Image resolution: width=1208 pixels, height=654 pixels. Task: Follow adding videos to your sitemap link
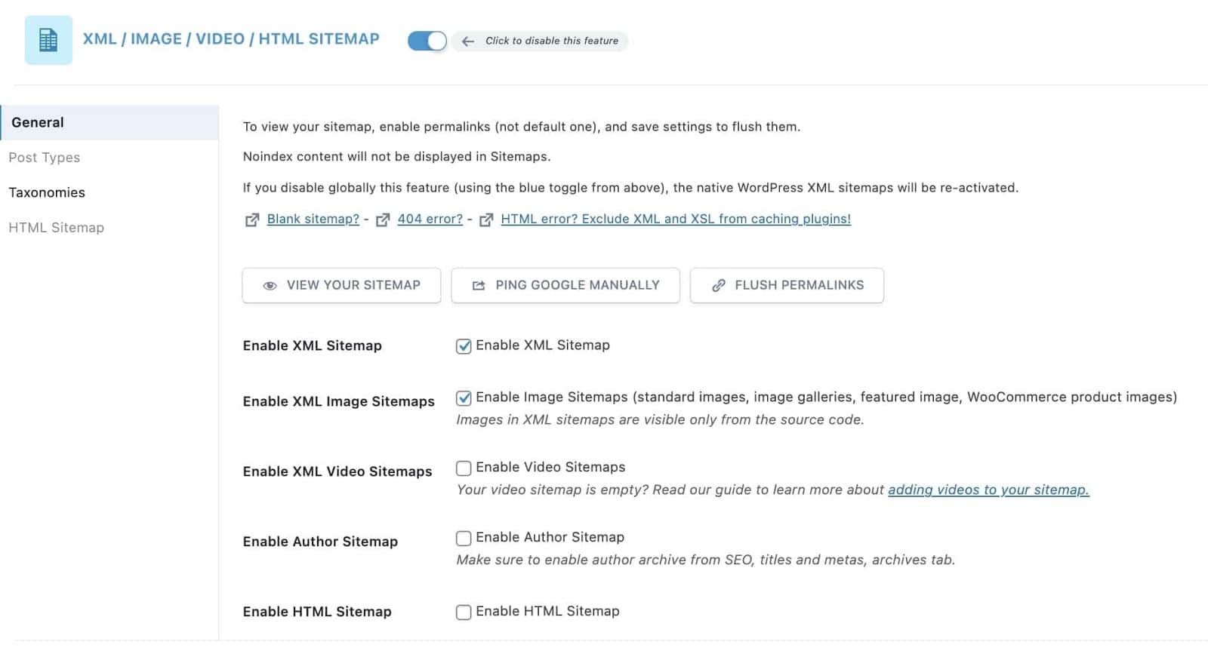point(988,490)
